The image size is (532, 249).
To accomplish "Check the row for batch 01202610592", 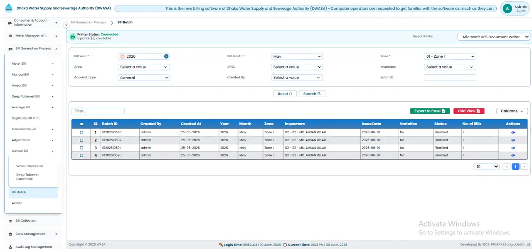I will tap(81, 140).
